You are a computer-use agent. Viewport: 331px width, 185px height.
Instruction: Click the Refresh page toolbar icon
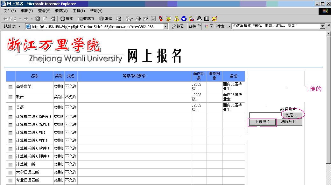pos(45,19)
